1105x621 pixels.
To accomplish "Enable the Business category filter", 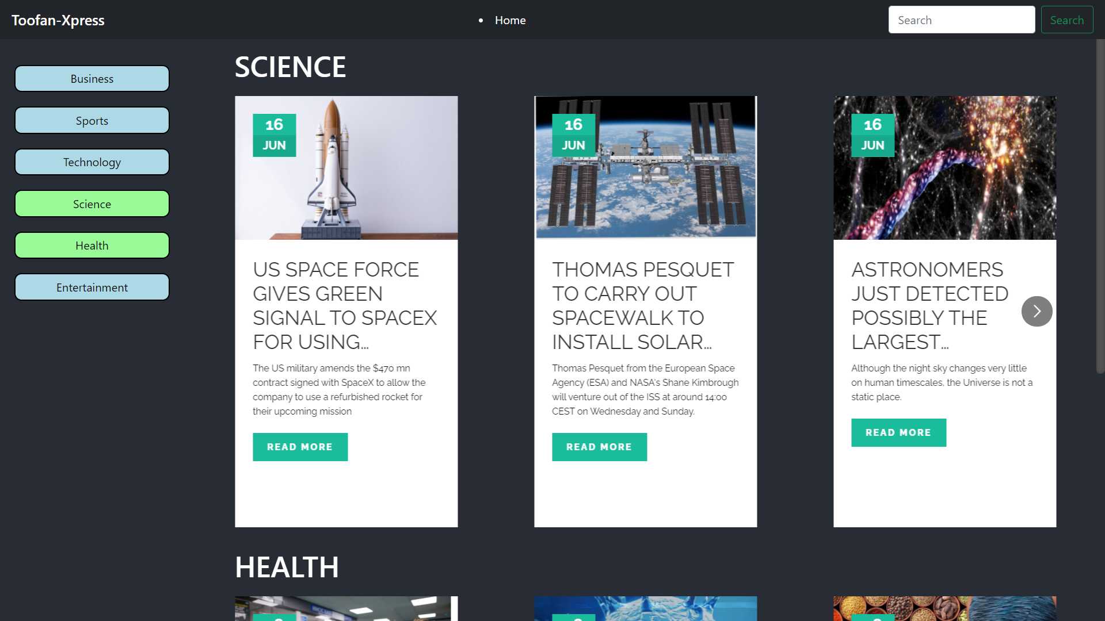I will point(92,79).
